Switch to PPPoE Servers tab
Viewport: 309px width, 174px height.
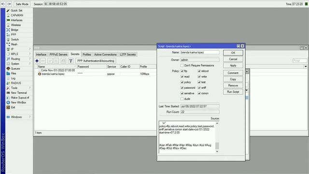click(58, 55)
